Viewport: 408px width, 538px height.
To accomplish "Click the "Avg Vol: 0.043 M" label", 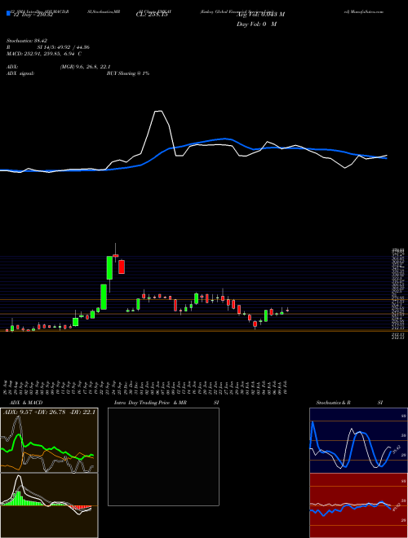I will 260,15.
